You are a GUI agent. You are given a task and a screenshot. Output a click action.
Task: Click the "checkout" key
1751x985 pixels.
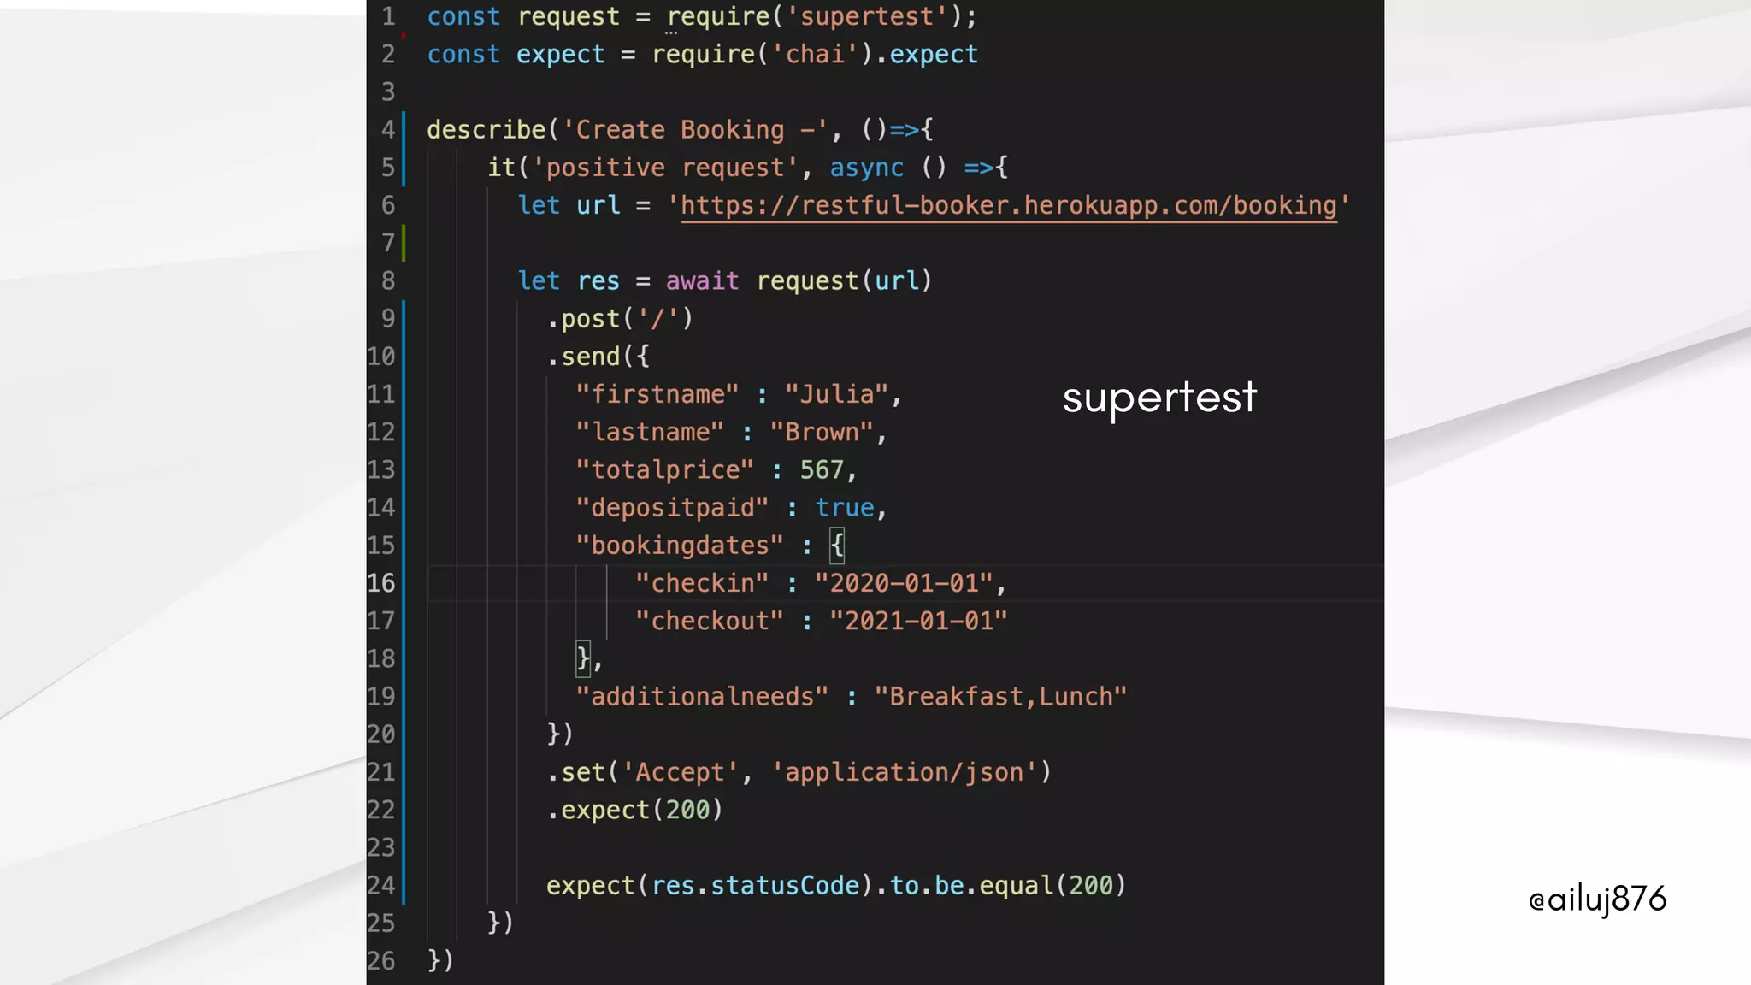click(709, 621)
